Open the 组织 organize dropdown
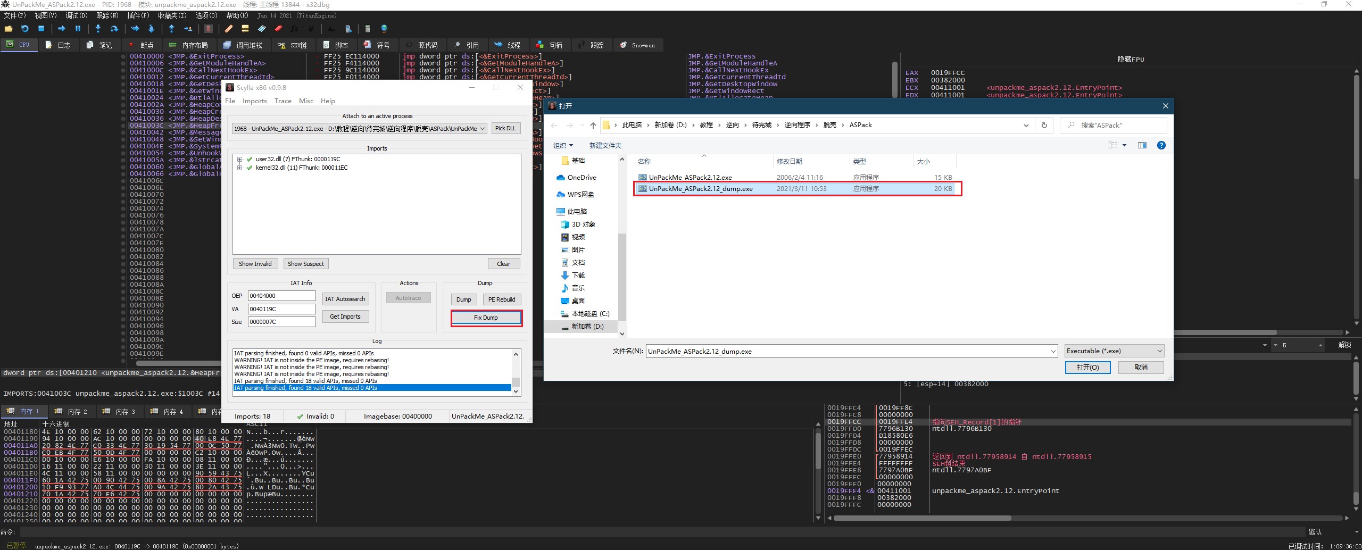 click(x=563, y=145)
